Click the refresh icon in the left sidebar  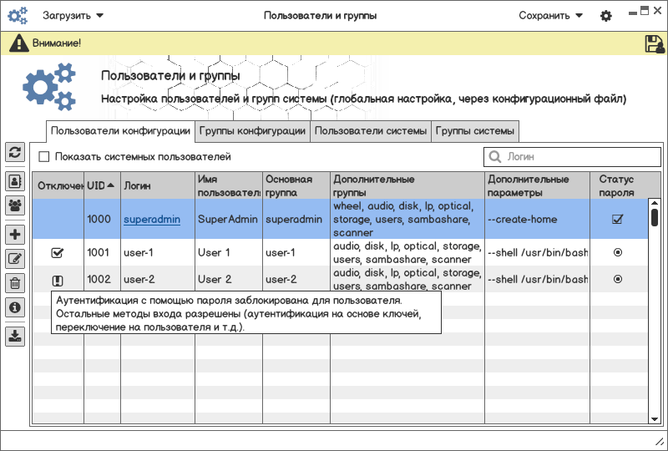point(15,152)
